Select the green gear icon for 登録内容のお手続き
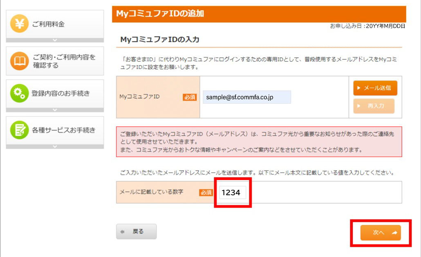 pos(19,94)
